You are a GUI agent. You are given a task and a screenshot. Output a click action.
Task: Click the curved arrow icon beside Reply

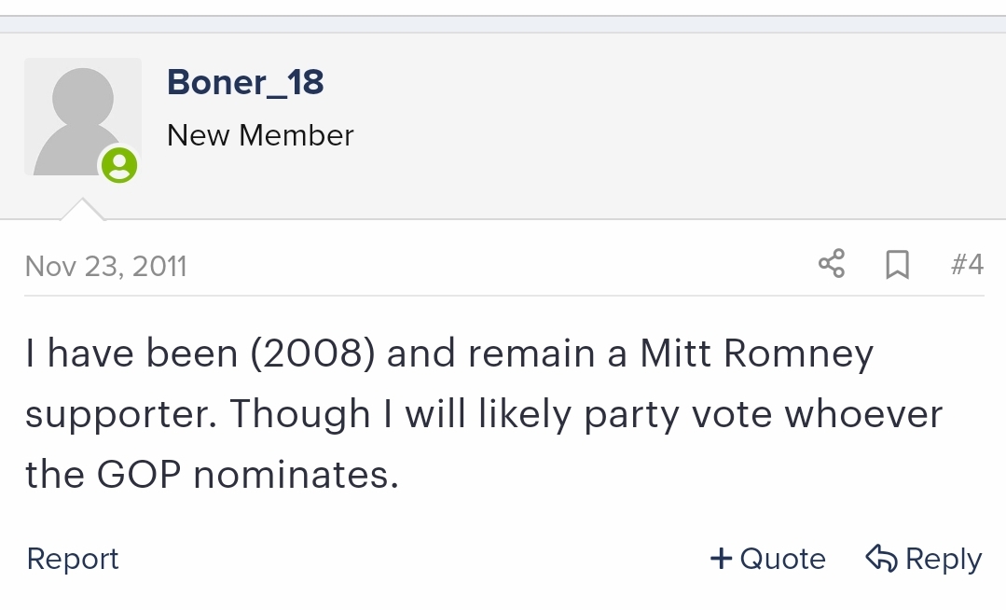point(881,558)
